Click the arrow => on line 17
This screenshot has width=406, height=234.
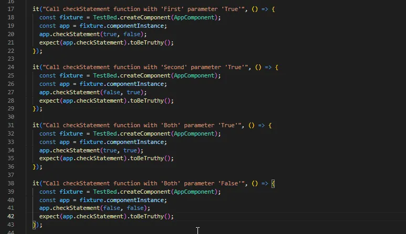[265, 9]
